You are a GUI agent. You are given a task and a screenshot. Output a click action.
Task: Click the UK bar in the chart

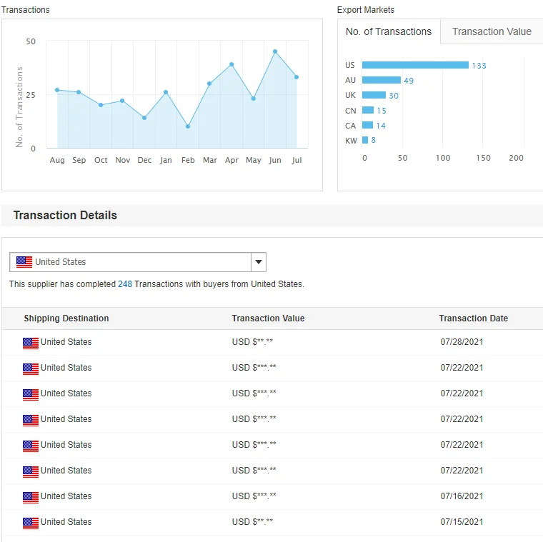pyautogui.click(x=374, y=95)
